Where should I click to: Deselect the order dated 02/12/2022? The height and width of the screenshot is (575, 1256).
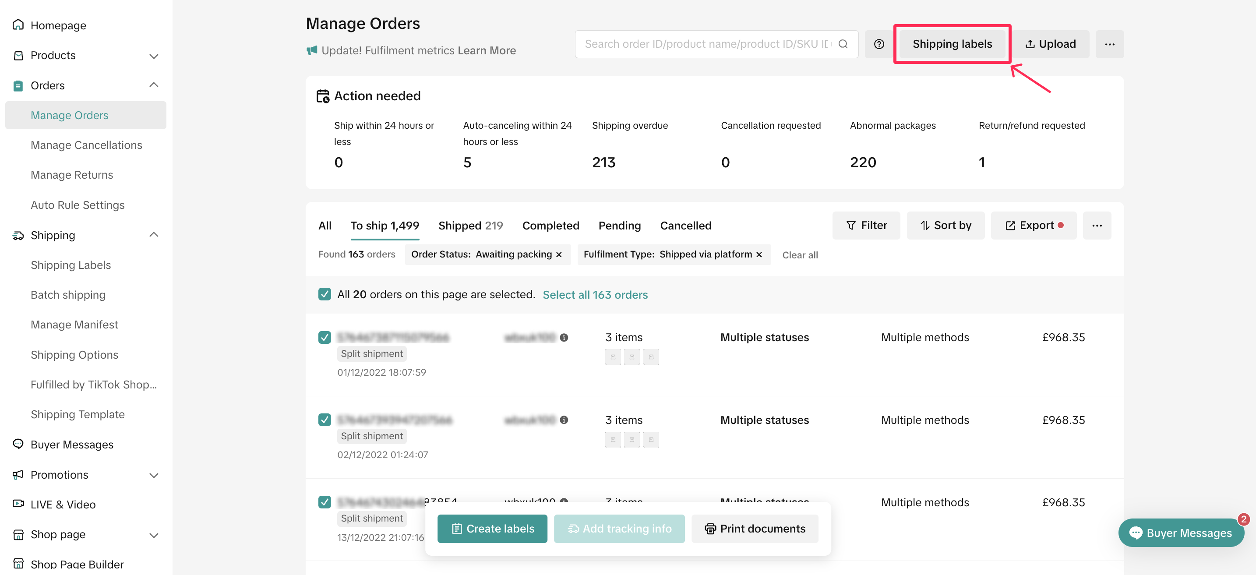click(x=325, y=420)
